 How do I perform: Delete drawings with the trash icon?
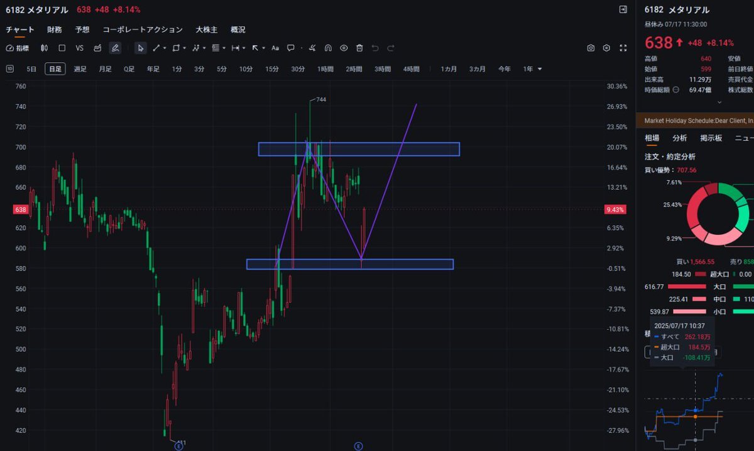coord(359,48)
